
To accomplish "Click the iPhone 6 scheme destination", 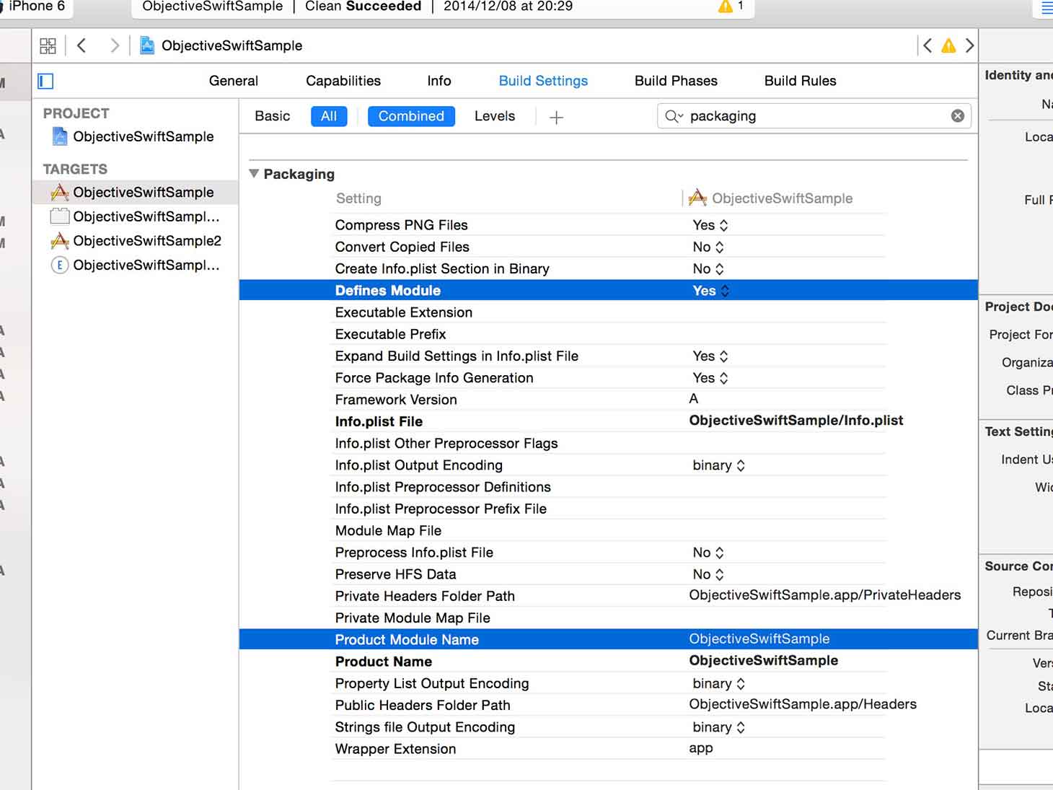I will coord(35,6).
